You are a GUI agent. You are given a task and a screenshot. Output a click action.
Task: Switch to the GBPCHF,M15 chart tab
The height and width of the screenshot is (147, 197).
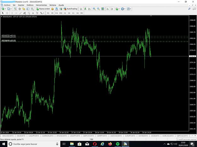[89, 136]
